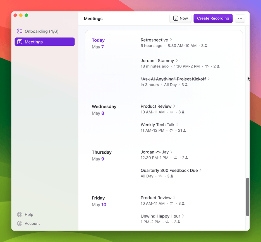The image size is (261, 242).
Task: Open the three-dots more options menu
Action: (240, 18)
